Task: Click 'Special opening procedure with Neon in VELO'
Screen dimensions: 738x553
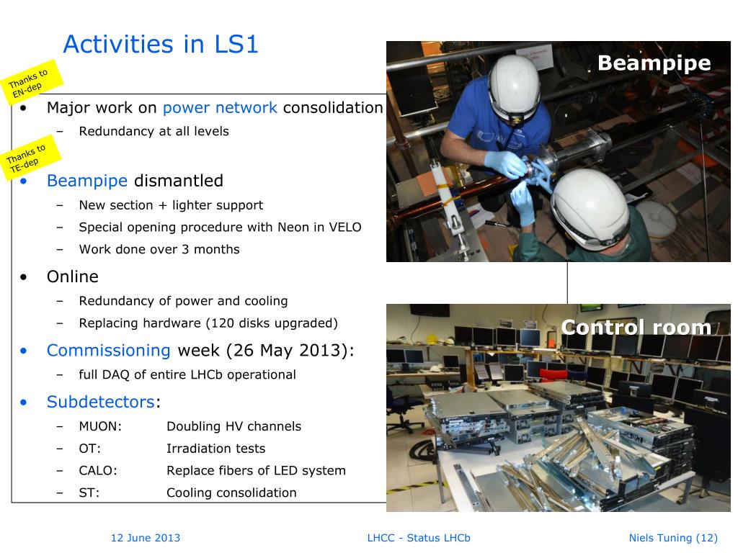Action: click(220, 227)
